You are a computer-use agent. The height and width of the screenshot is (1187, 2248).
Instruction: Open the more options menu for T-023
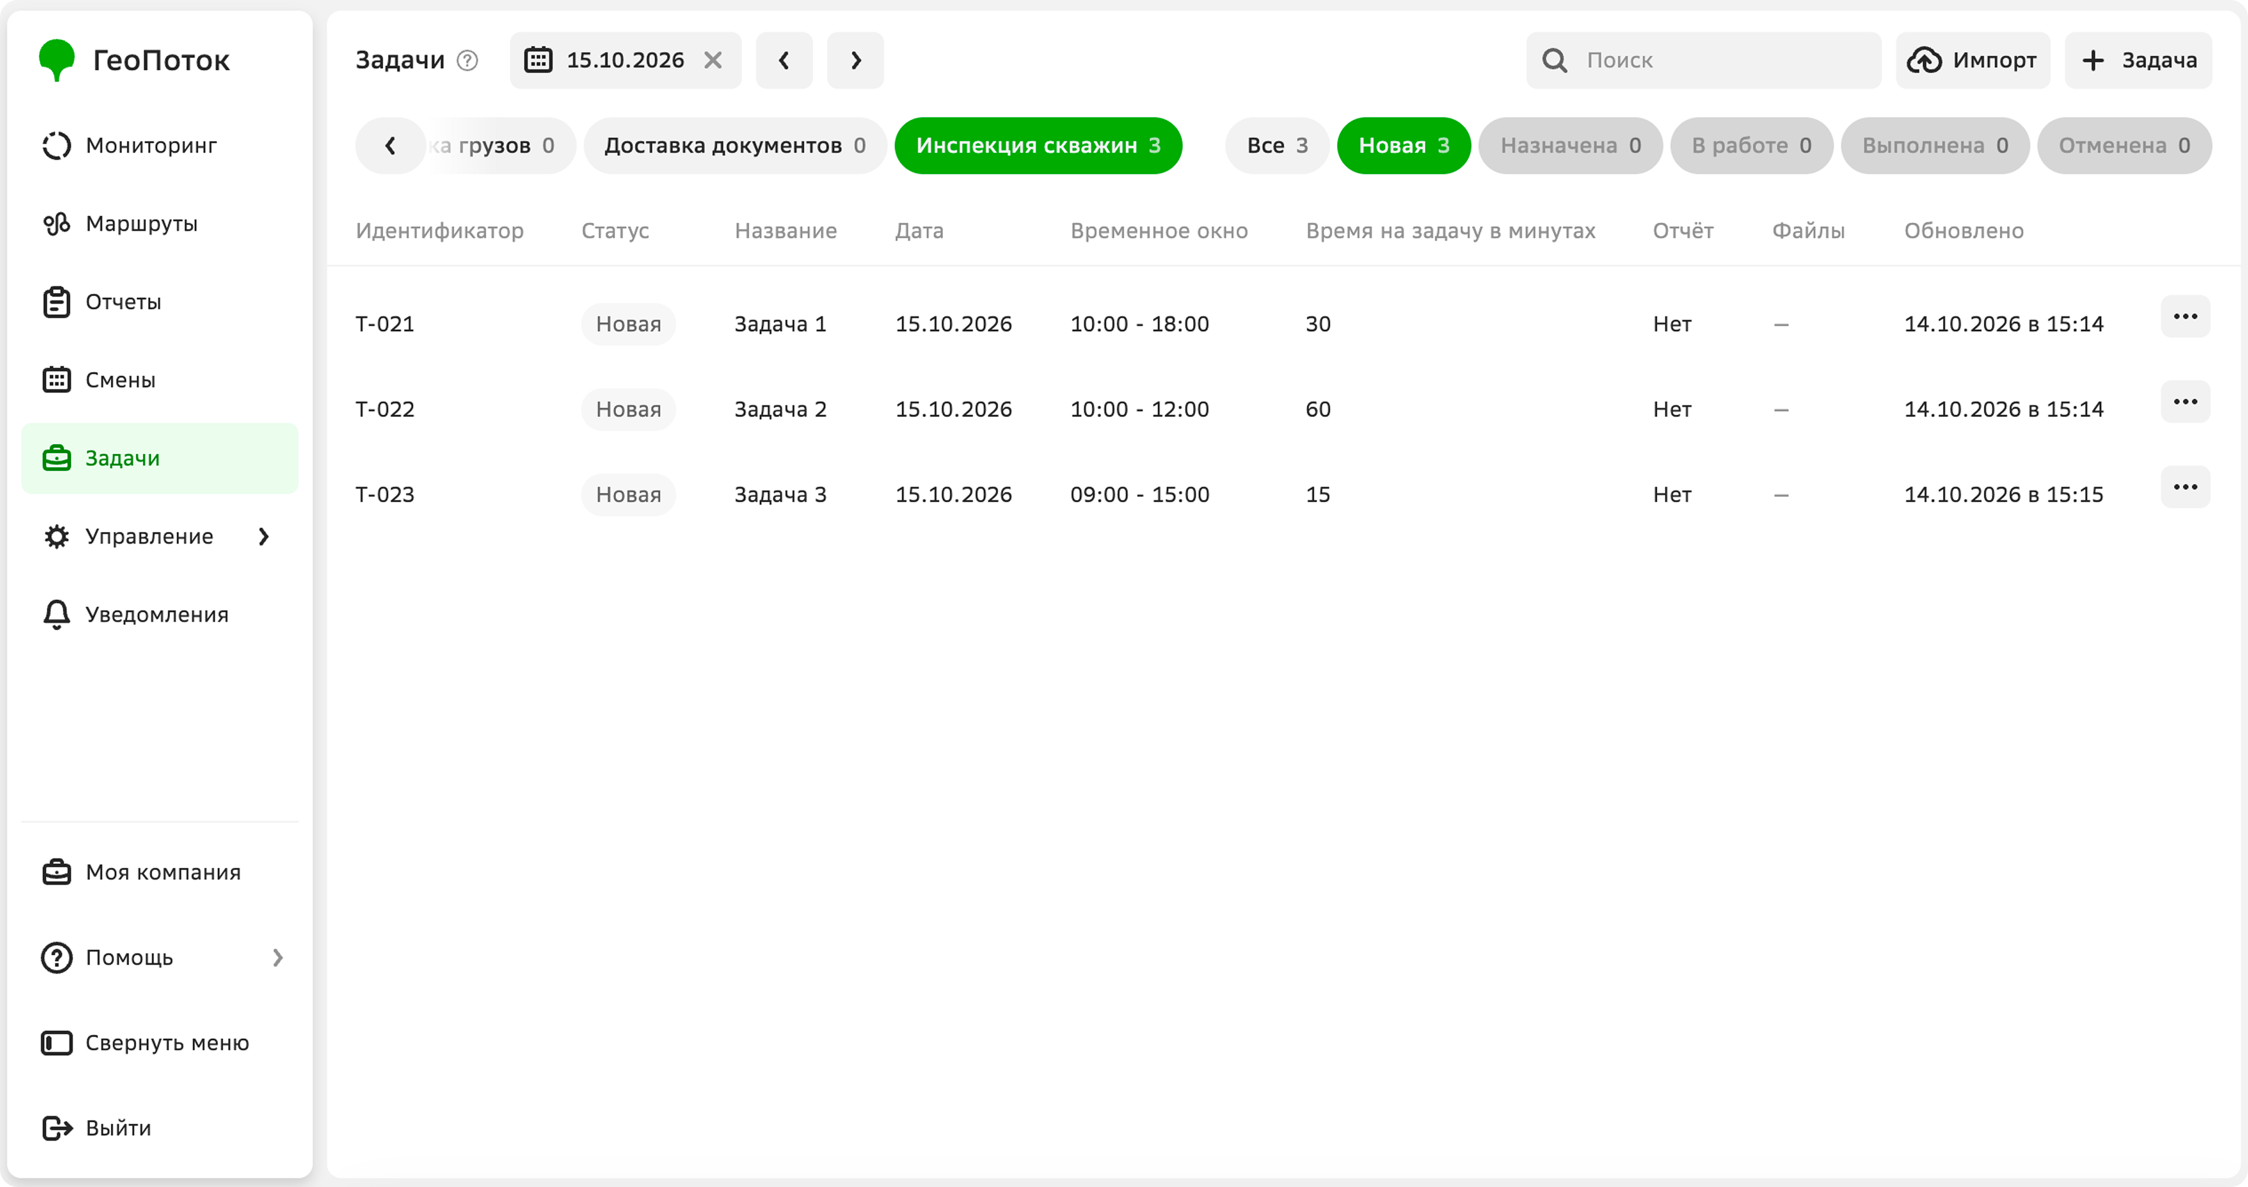(x=2185, y=487)
